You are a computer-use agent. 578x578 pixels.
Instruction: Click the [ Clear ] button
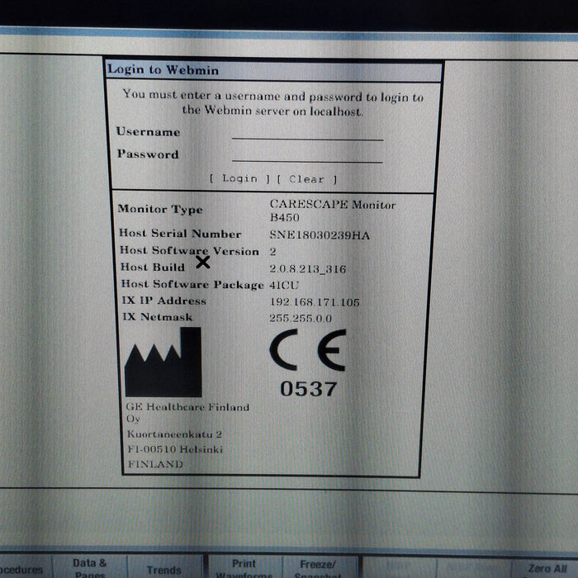[x=306, y=179]
